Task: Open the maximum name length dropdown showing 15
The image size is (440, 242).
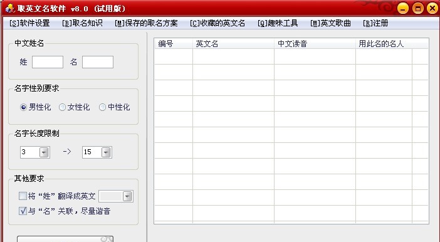Action: point(106,152)
